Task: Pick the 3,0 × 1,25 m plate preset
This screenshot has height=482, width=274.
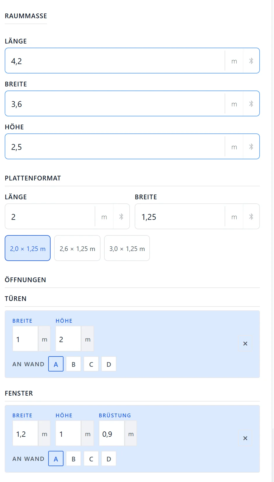Action: coord(127,248)
